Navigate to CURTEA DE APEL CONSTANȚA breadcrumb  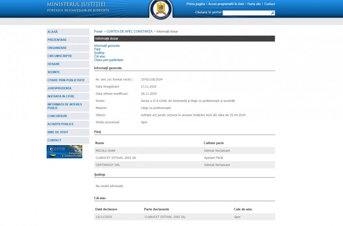click(x=129, y=31)
